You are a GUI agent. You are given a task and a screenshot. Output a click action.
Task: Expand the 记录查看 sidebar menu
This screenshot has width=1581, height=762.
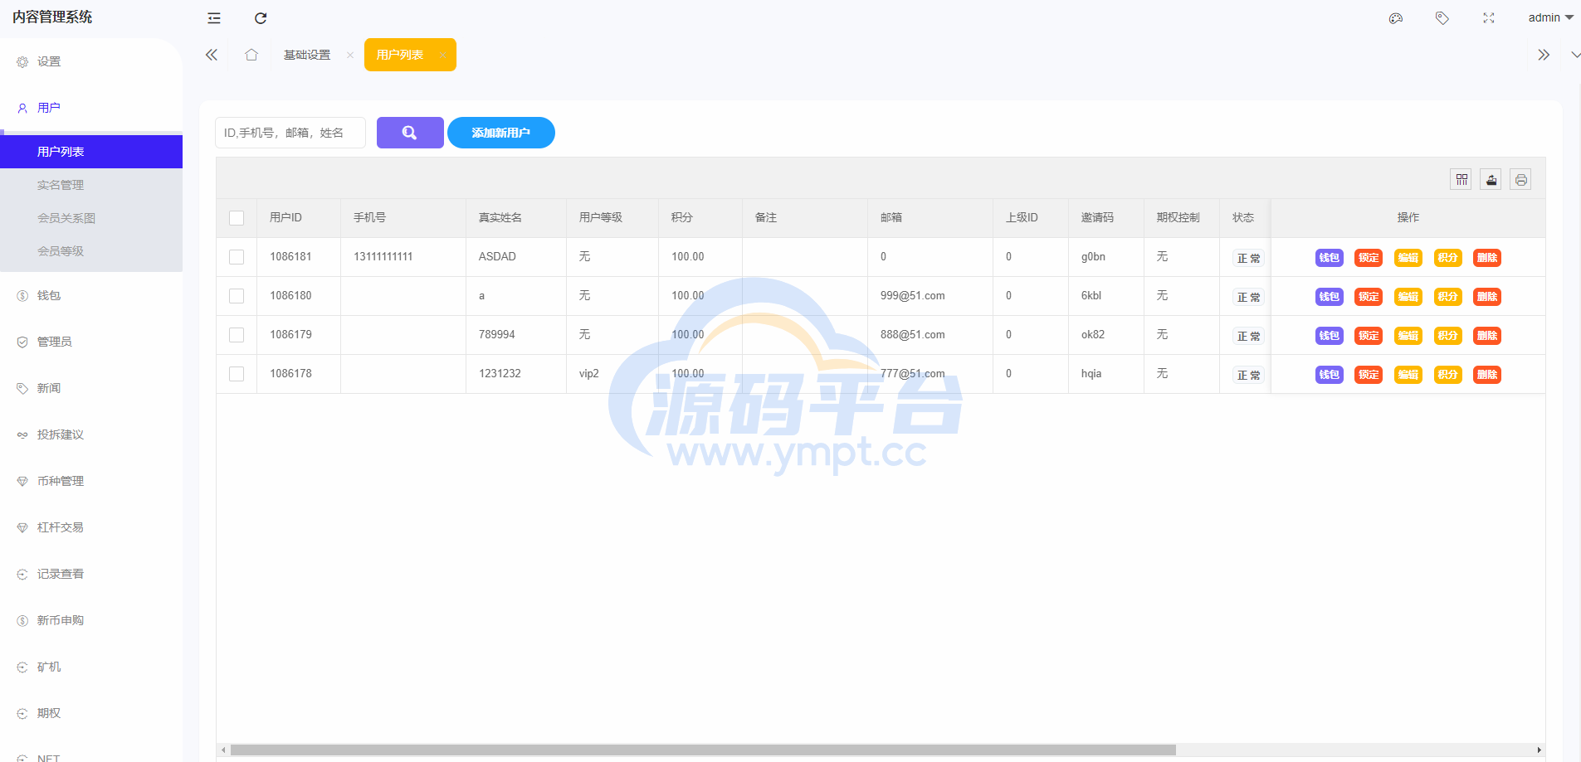click(x=91, y=574)
